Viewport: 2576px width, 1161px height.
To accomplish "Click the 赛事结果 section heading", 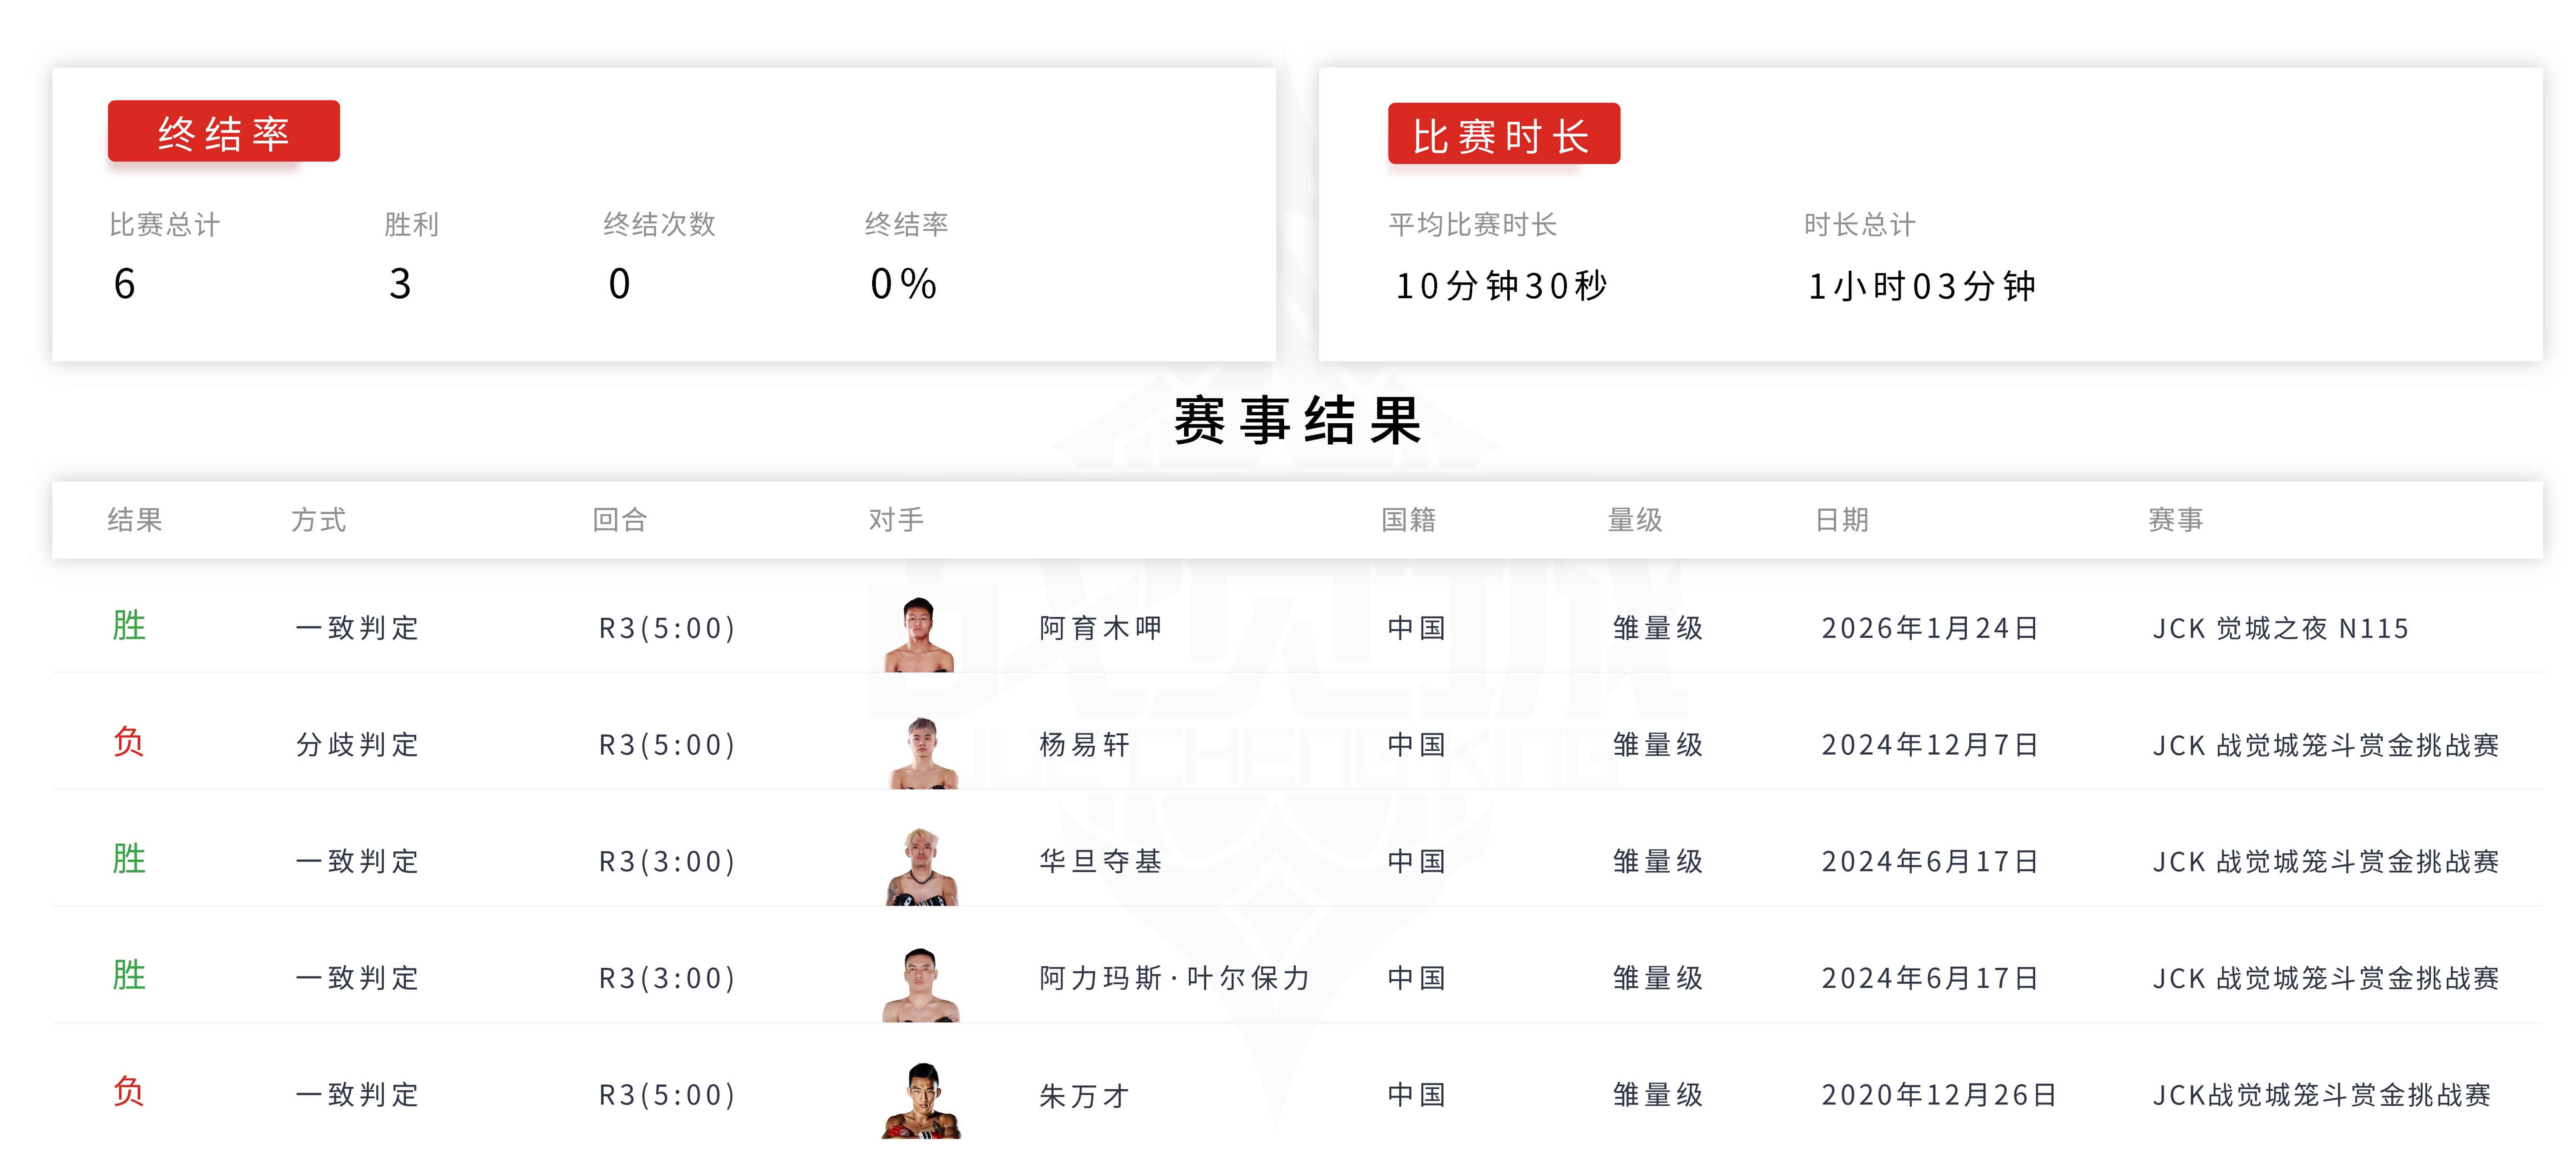I will point(1297,420).
